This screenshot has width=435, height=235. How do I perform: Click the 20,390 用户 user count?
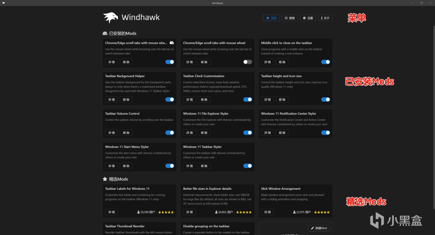(146, 212)
